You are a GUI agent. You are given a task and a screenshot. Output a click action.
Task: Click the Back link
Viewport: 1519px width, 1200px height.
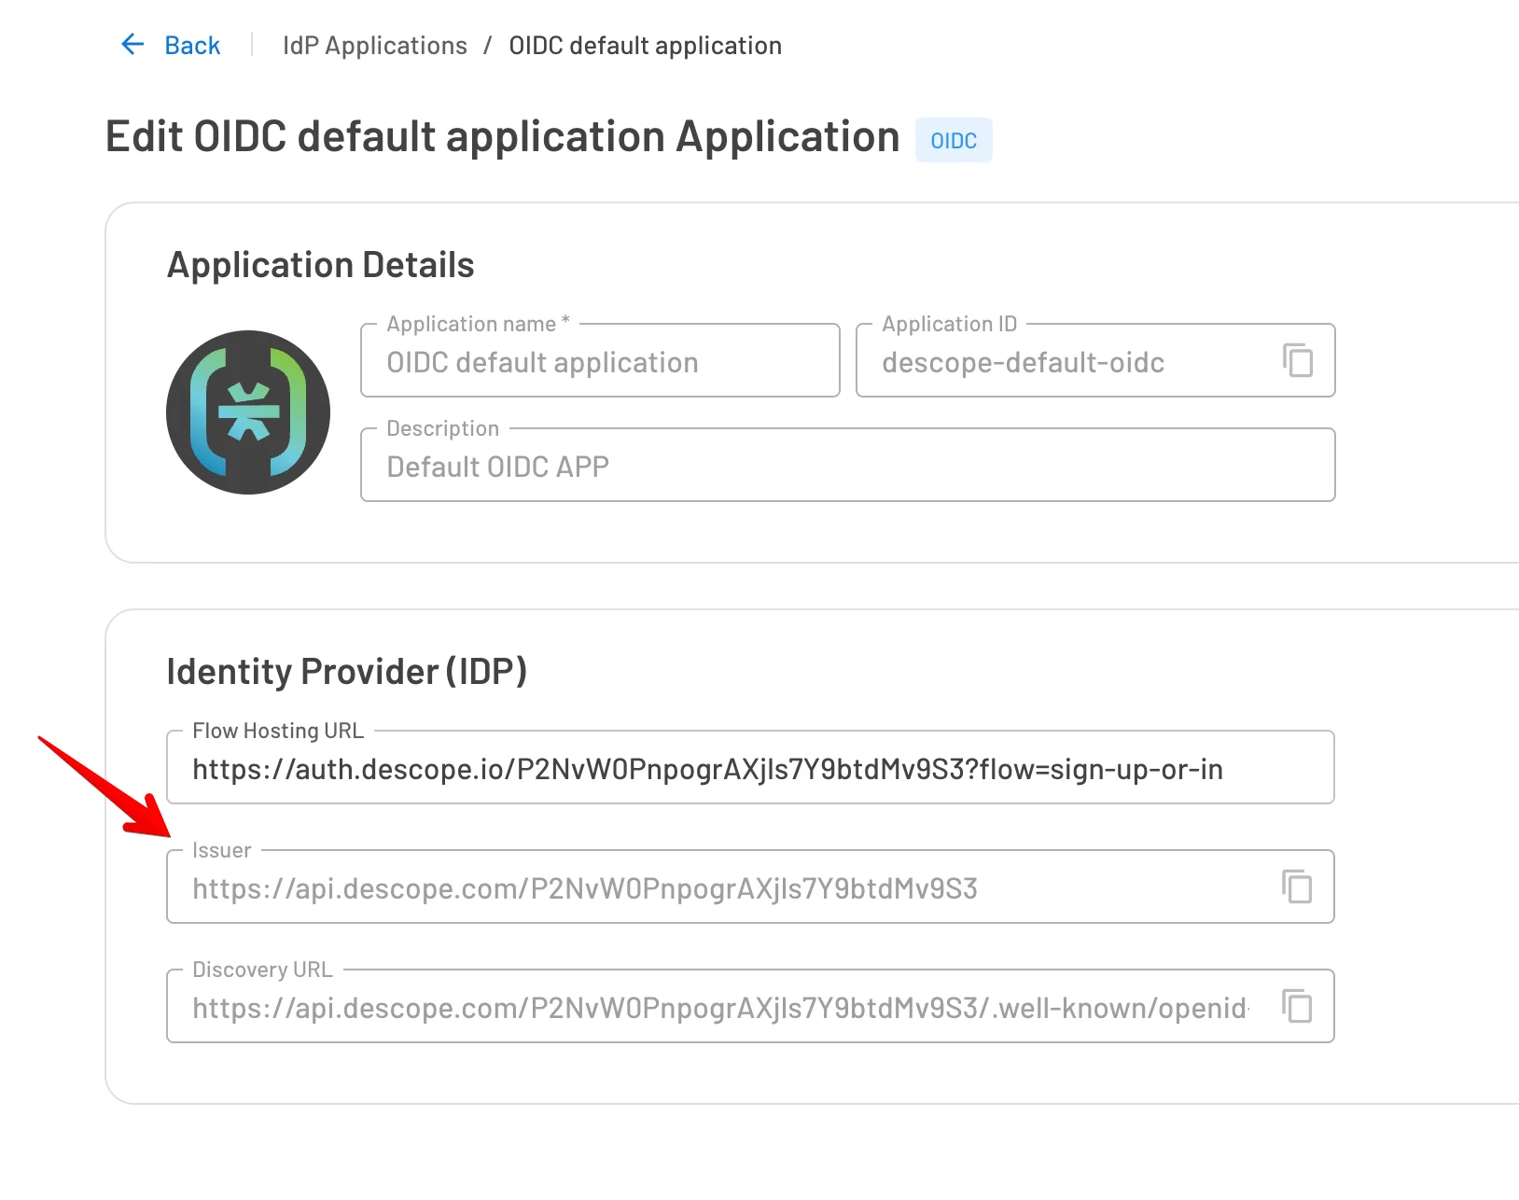[191, 44]
